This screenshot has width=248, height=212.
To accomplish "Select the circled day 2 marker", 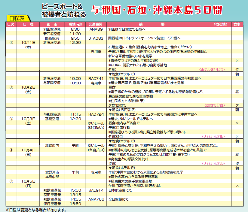I will tap(11, 87).
